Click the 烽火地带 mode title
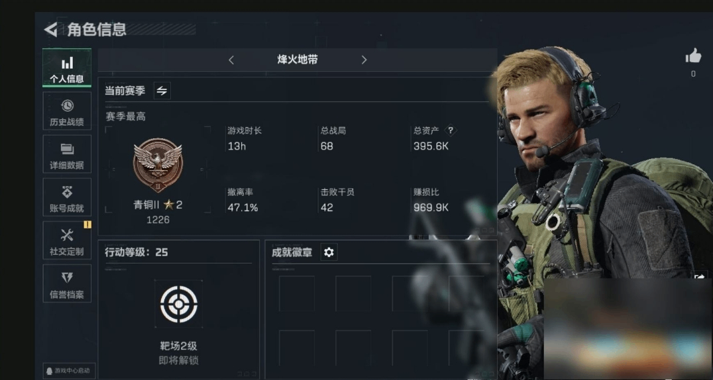 point(298,60)
